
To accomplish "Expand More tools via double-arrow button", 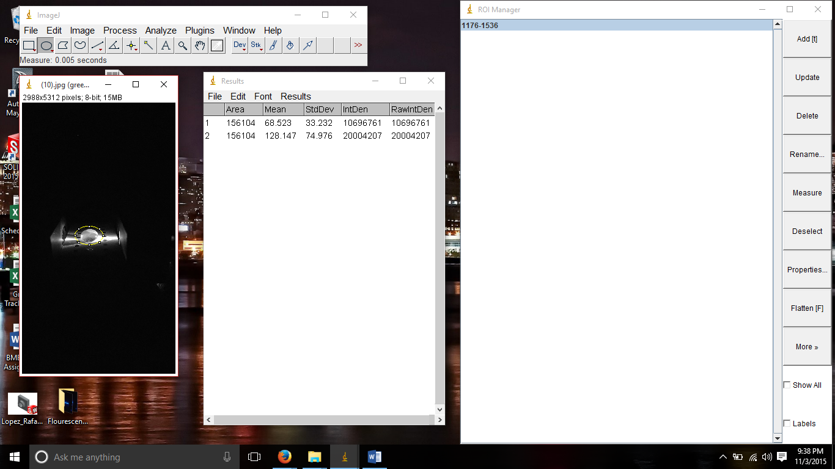I will click(358, 45).
